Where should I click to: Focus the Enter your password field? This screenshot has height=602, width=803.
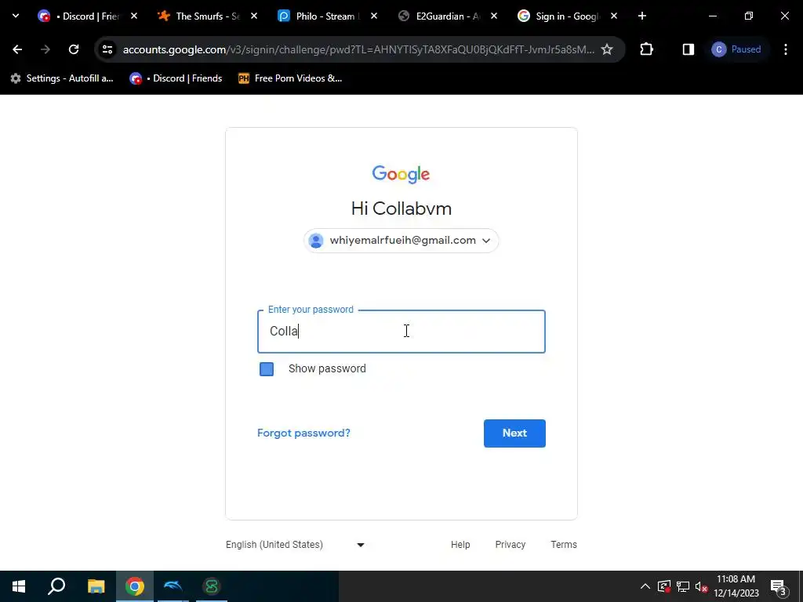click(401, 332)
